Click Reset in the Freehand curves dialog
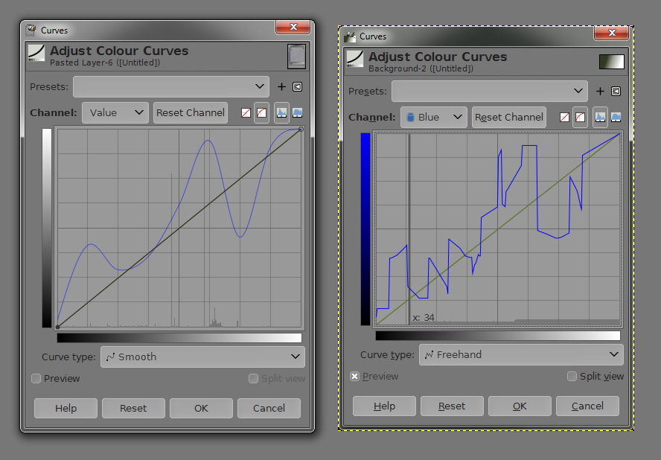The image size is (661, 460). tap(452, 406)
